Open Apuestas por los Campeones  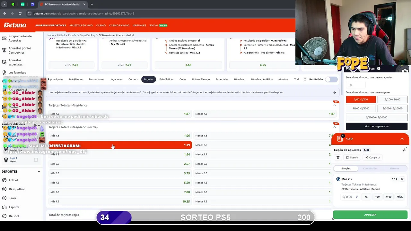[x=21, y=50]
